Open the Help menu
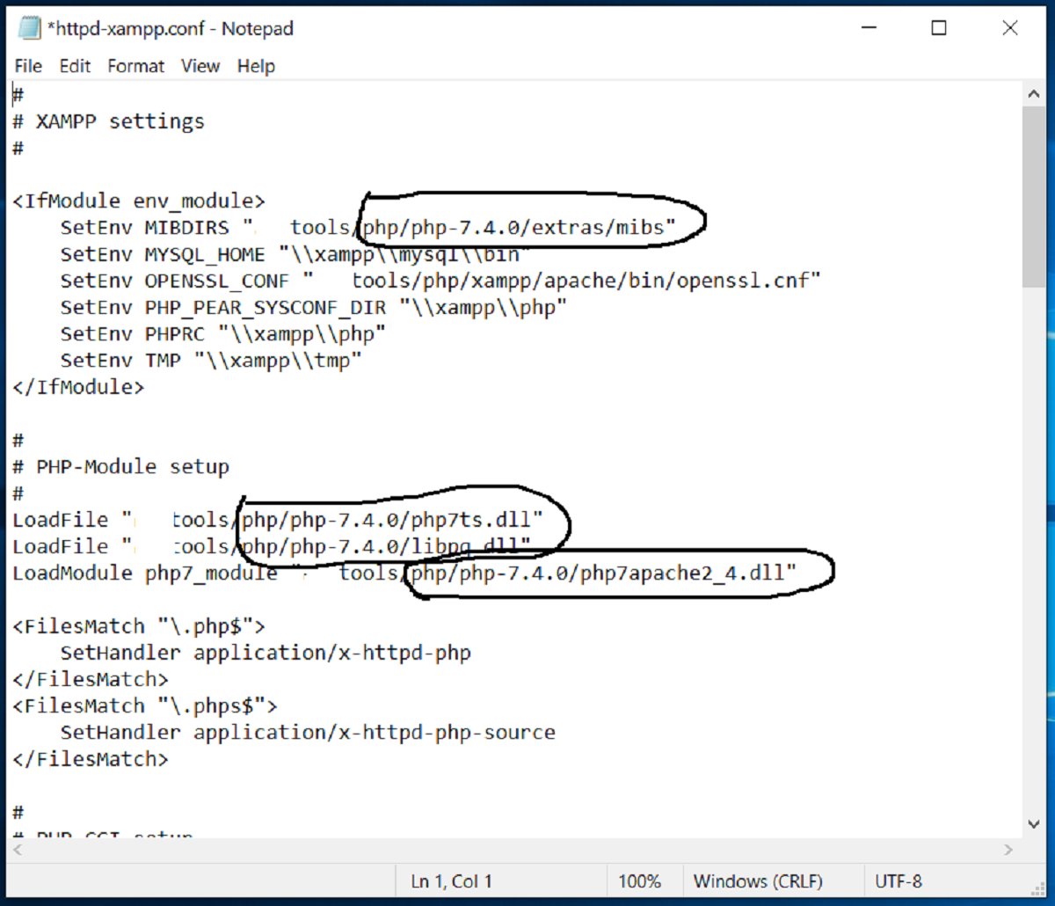Viewport: 1055px width, 906px height. pyautogui.click(x=256, y=66)
